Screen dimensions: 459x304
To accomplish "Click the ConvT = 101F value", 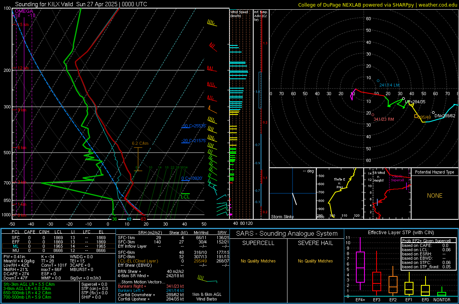I will 54,265.
